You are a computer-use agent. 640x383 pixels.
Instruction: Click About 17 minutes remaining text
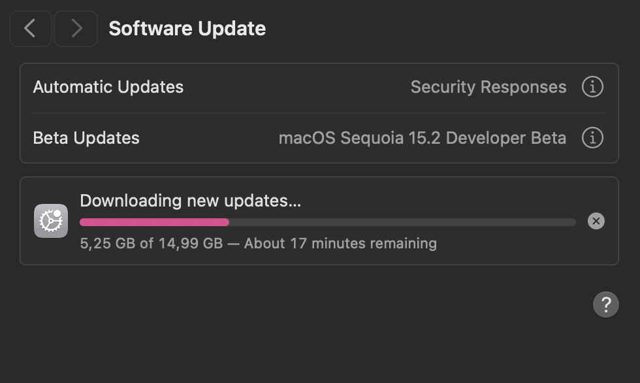click(x=340, y=243)
